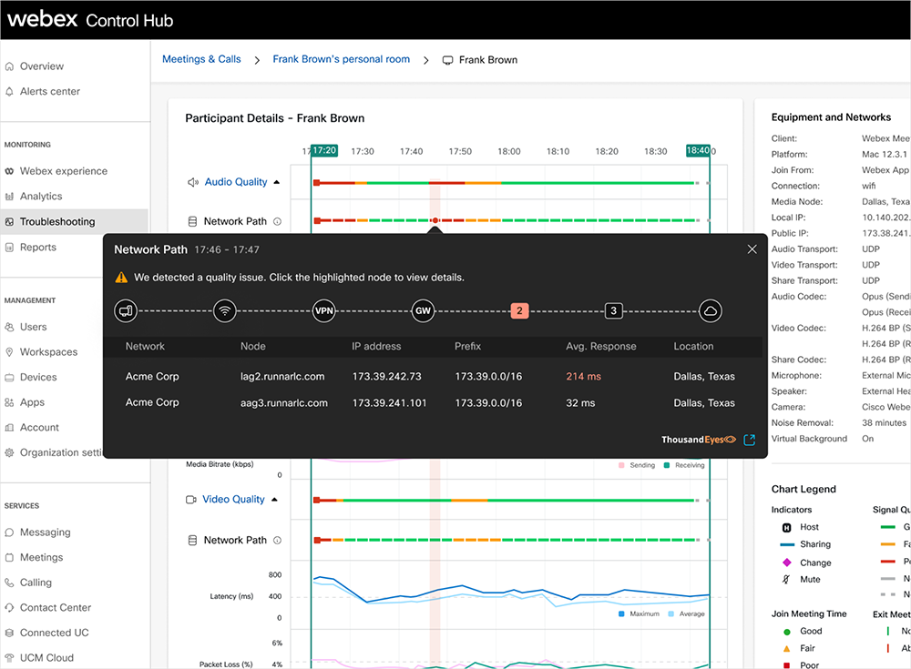Click the 18:40 timeline end marker
The image size is (911, 669).
click(x=698, y=150)
